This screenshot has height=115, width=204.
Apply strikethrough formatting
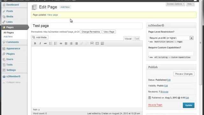coord(45,43)
